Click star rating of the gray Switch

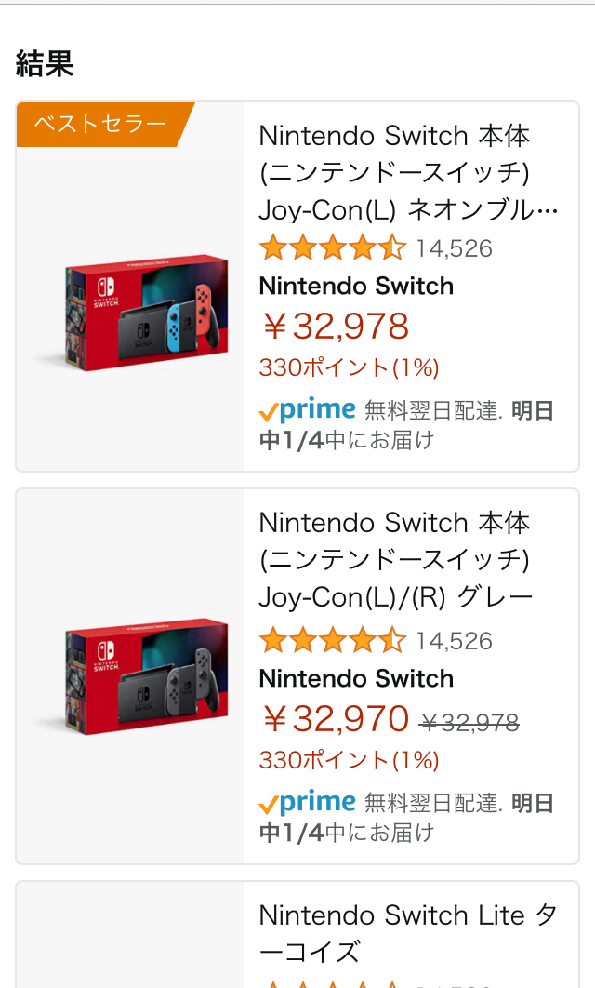333,641
